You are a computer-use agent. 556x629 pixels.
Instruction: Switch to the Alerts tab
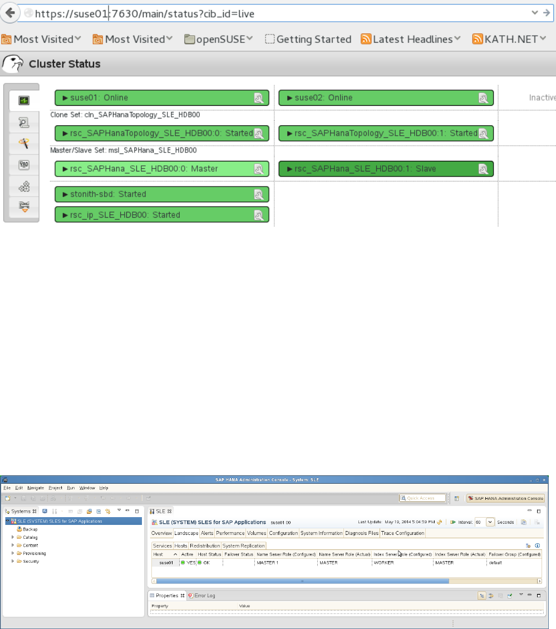click(206, 533)
